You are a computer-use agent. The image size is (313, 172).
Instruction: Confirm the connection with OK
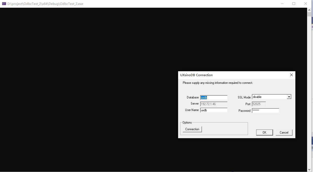click(264, 133)
